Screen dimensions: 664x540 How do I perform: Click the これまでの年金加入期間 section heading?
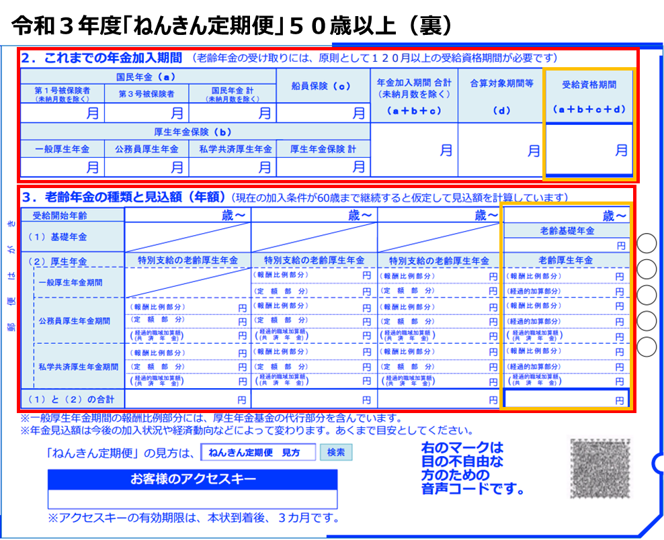[103, 58]
